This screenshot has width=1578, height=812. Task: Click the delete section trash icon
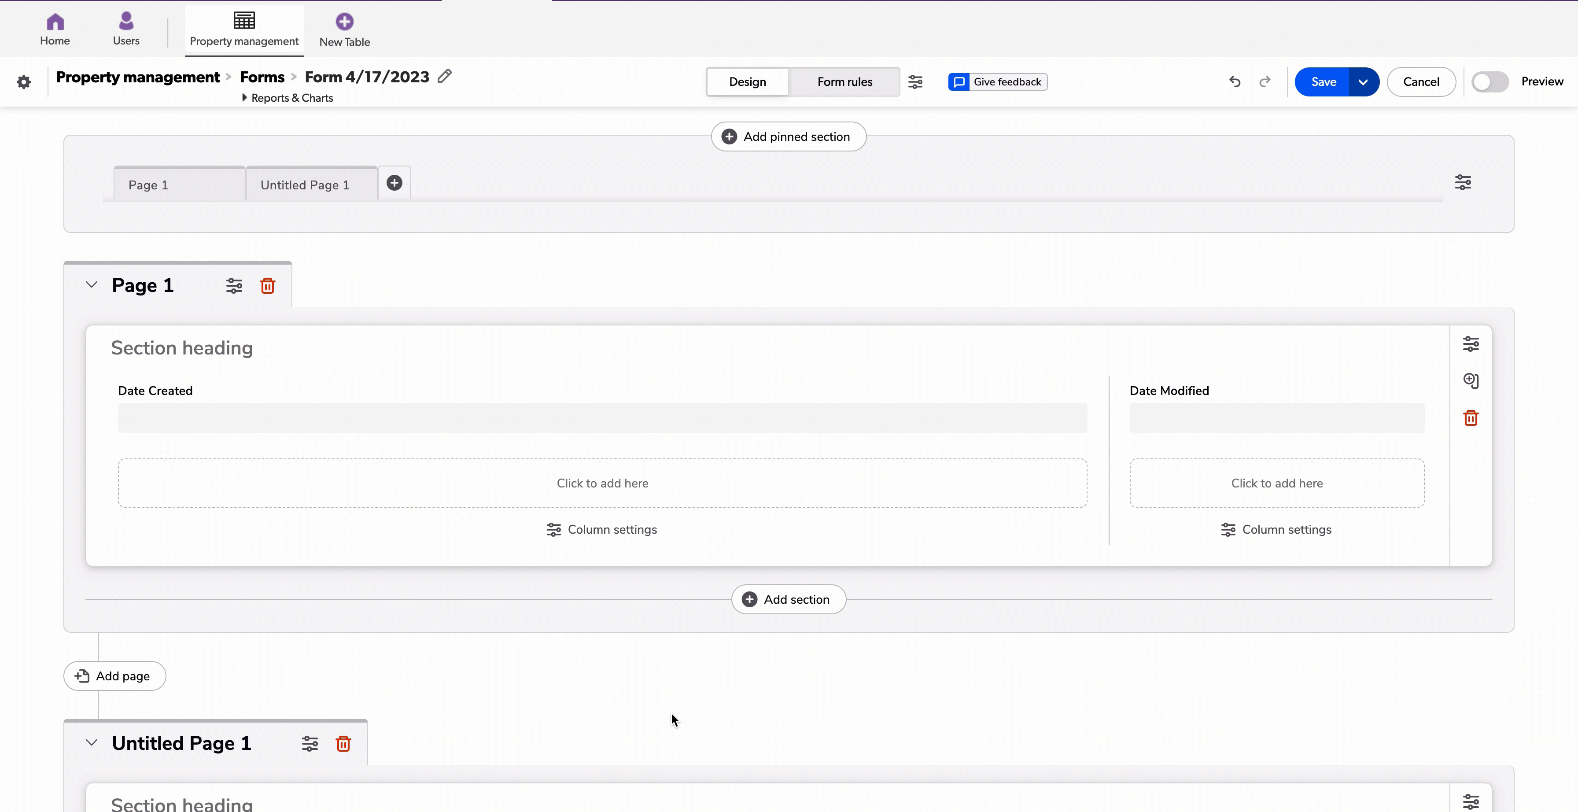tap(1471, 417)
